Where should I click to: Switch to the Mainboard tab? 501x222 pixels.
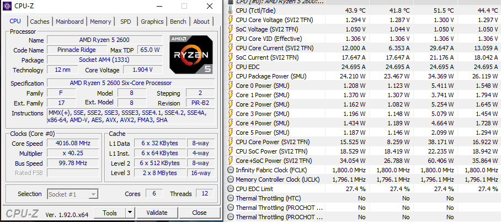point(70,22)
